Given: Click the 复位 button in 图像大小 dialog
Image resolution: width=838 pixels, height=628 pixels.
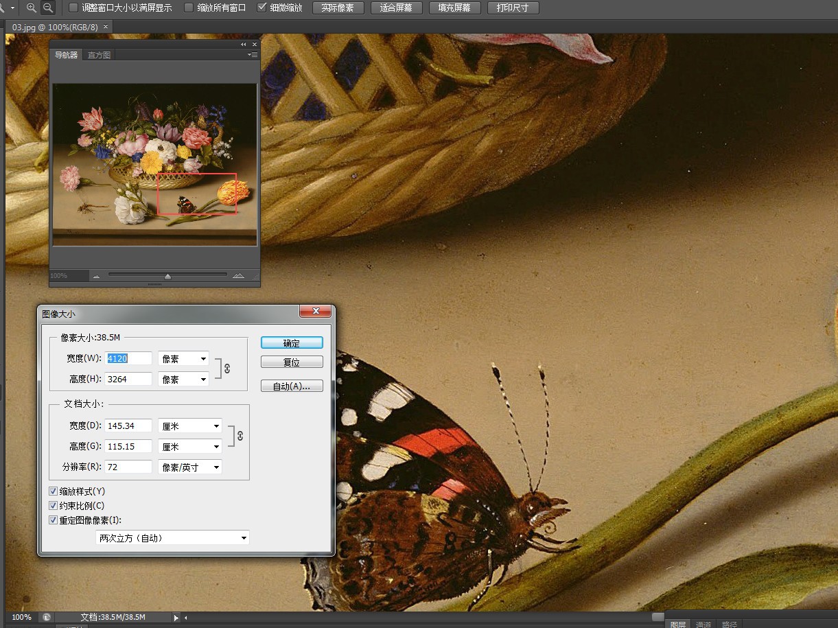Looking at the screenshot, I should 292,362.
